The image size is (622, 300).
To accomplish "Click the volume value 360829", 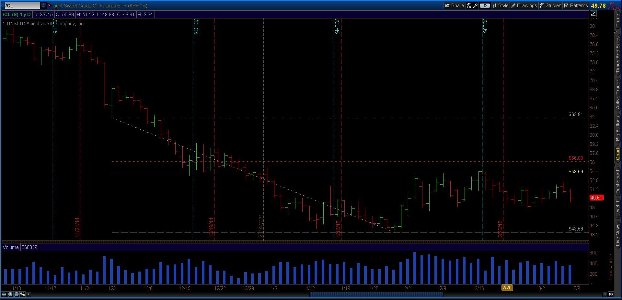I will coord(29,247).
